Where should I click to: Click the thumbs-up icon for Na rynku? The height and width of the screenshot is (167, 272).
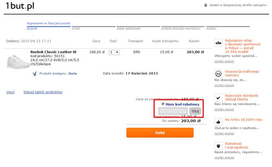218,122
